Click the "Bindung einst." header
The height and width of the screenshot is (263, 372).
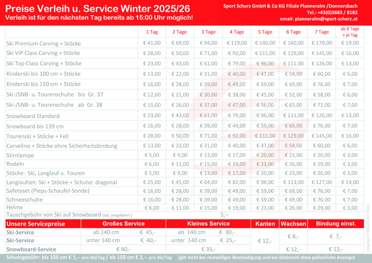point(336,224)
